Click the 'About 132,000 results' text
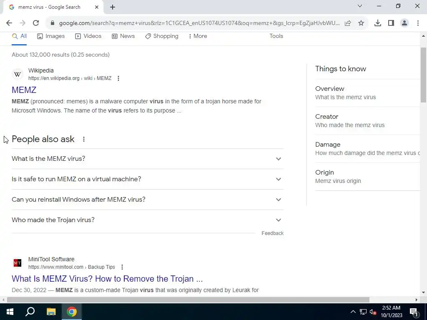This screenshot has height=320, width=427. pos(60,55)
